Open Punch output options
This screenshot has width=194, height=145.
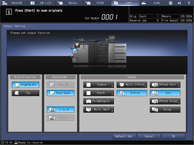[x=99, y=93]
